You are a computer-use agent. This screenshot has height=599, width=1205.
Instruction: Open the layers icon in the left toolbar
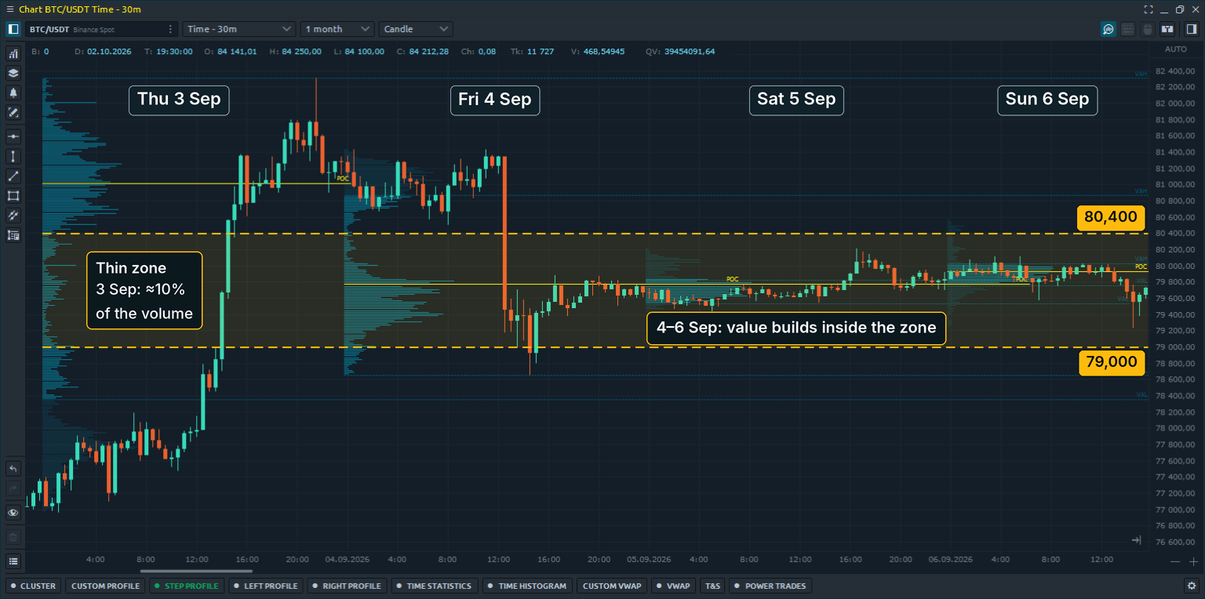(13, 73)
